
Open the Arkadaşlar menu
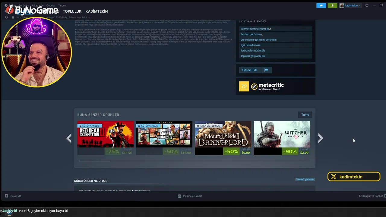[x=38, y=5]
